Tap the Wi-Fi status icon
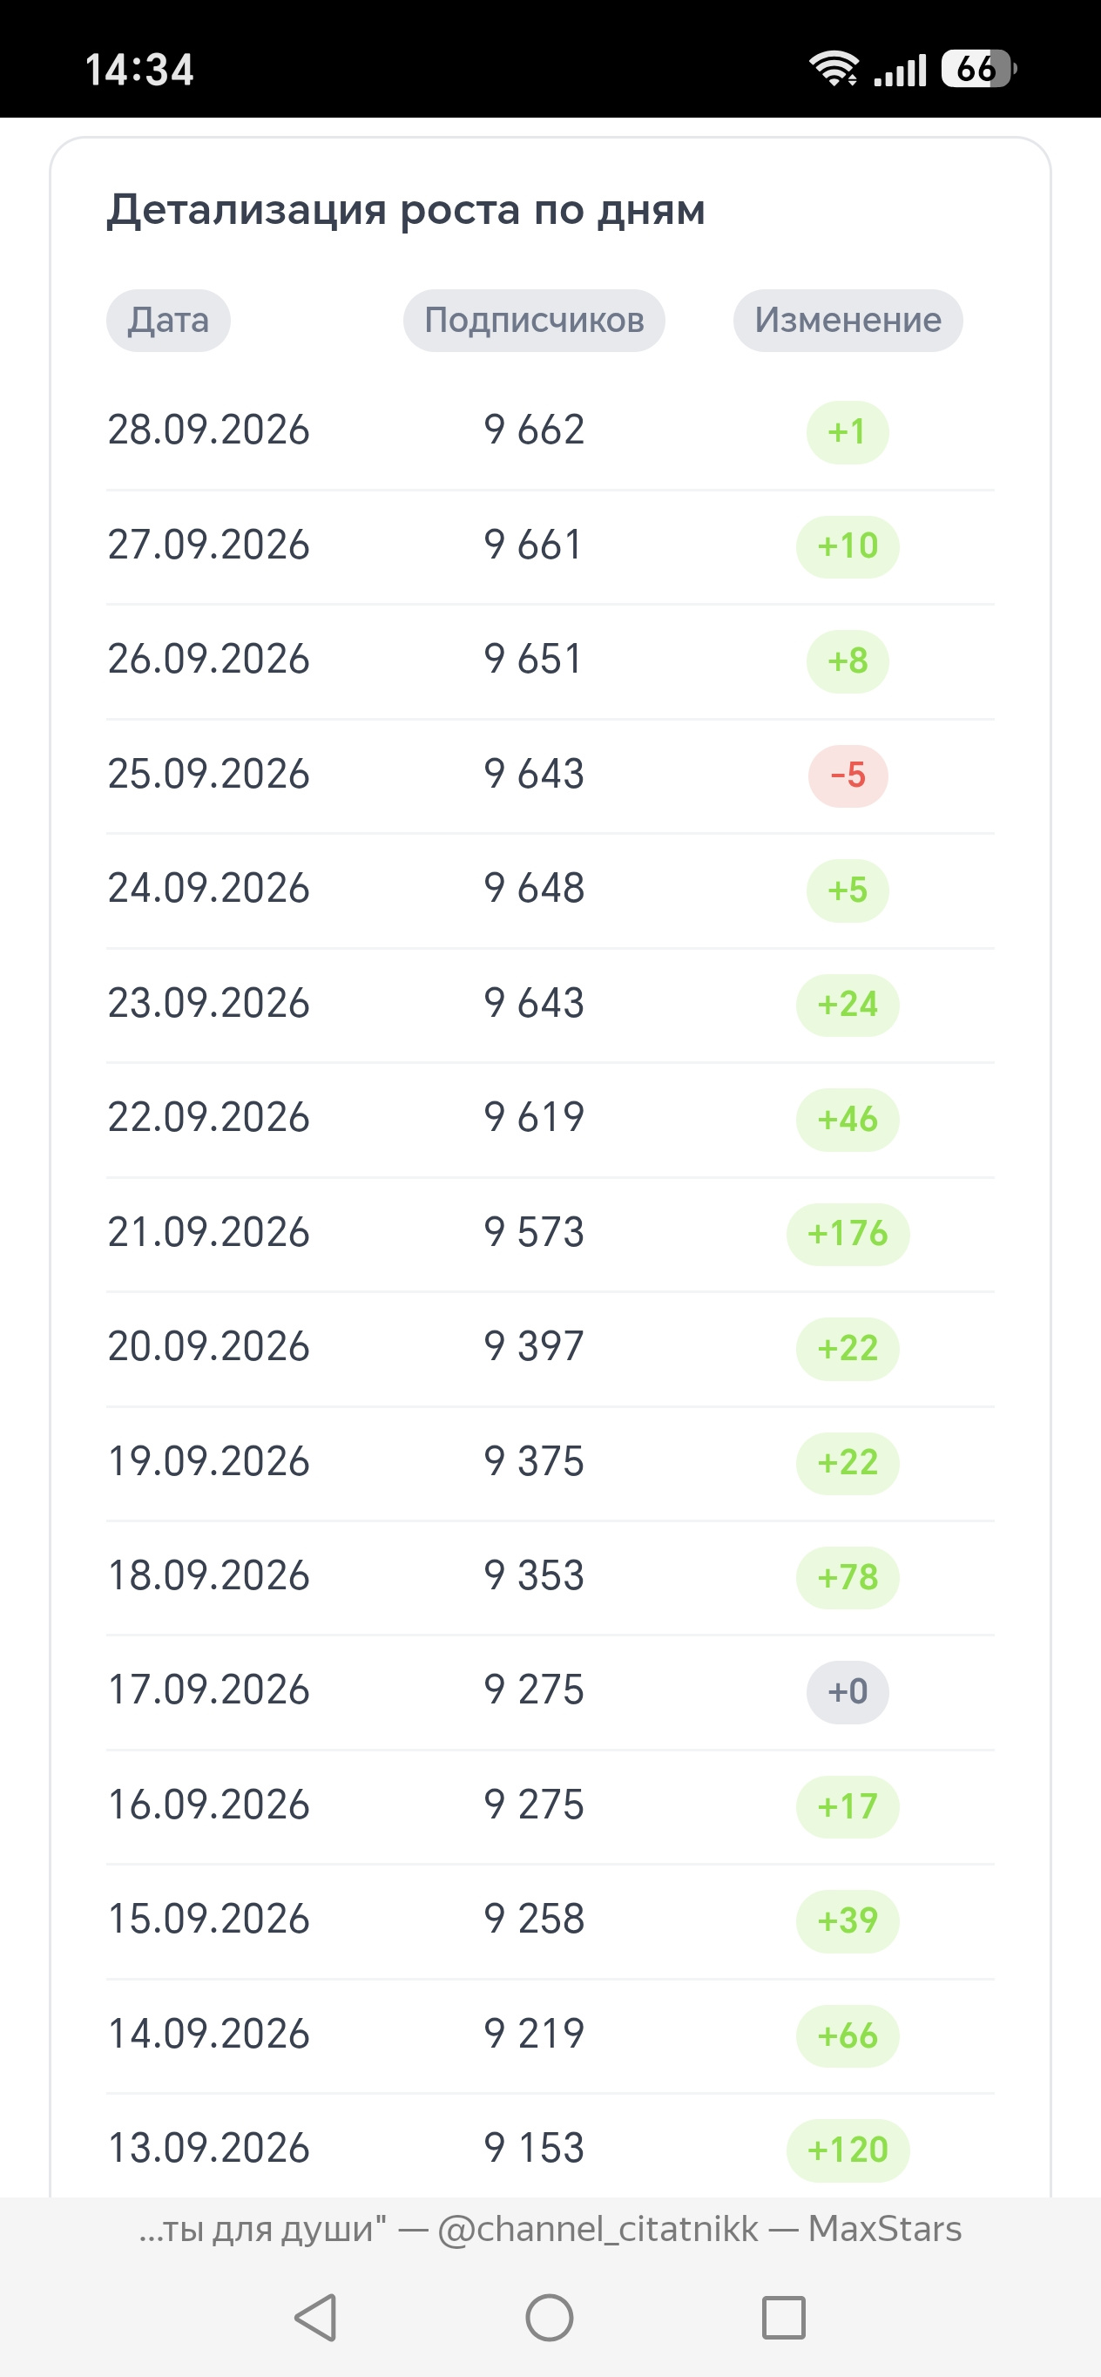1101x2377 pixels. pyautogui.click(x=834, y=69)
